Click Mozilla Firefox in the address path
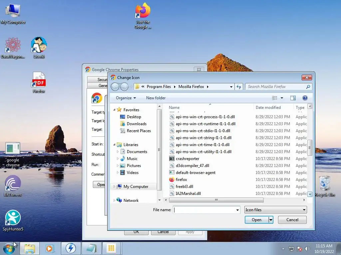The width and height of the screenshot is (341, 255). coord(191,87)
